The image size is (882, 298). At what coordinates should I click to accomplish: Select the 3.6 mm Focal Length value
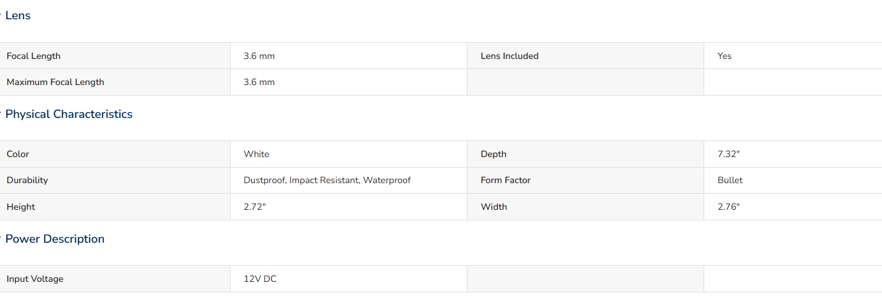tap(259, 56)
